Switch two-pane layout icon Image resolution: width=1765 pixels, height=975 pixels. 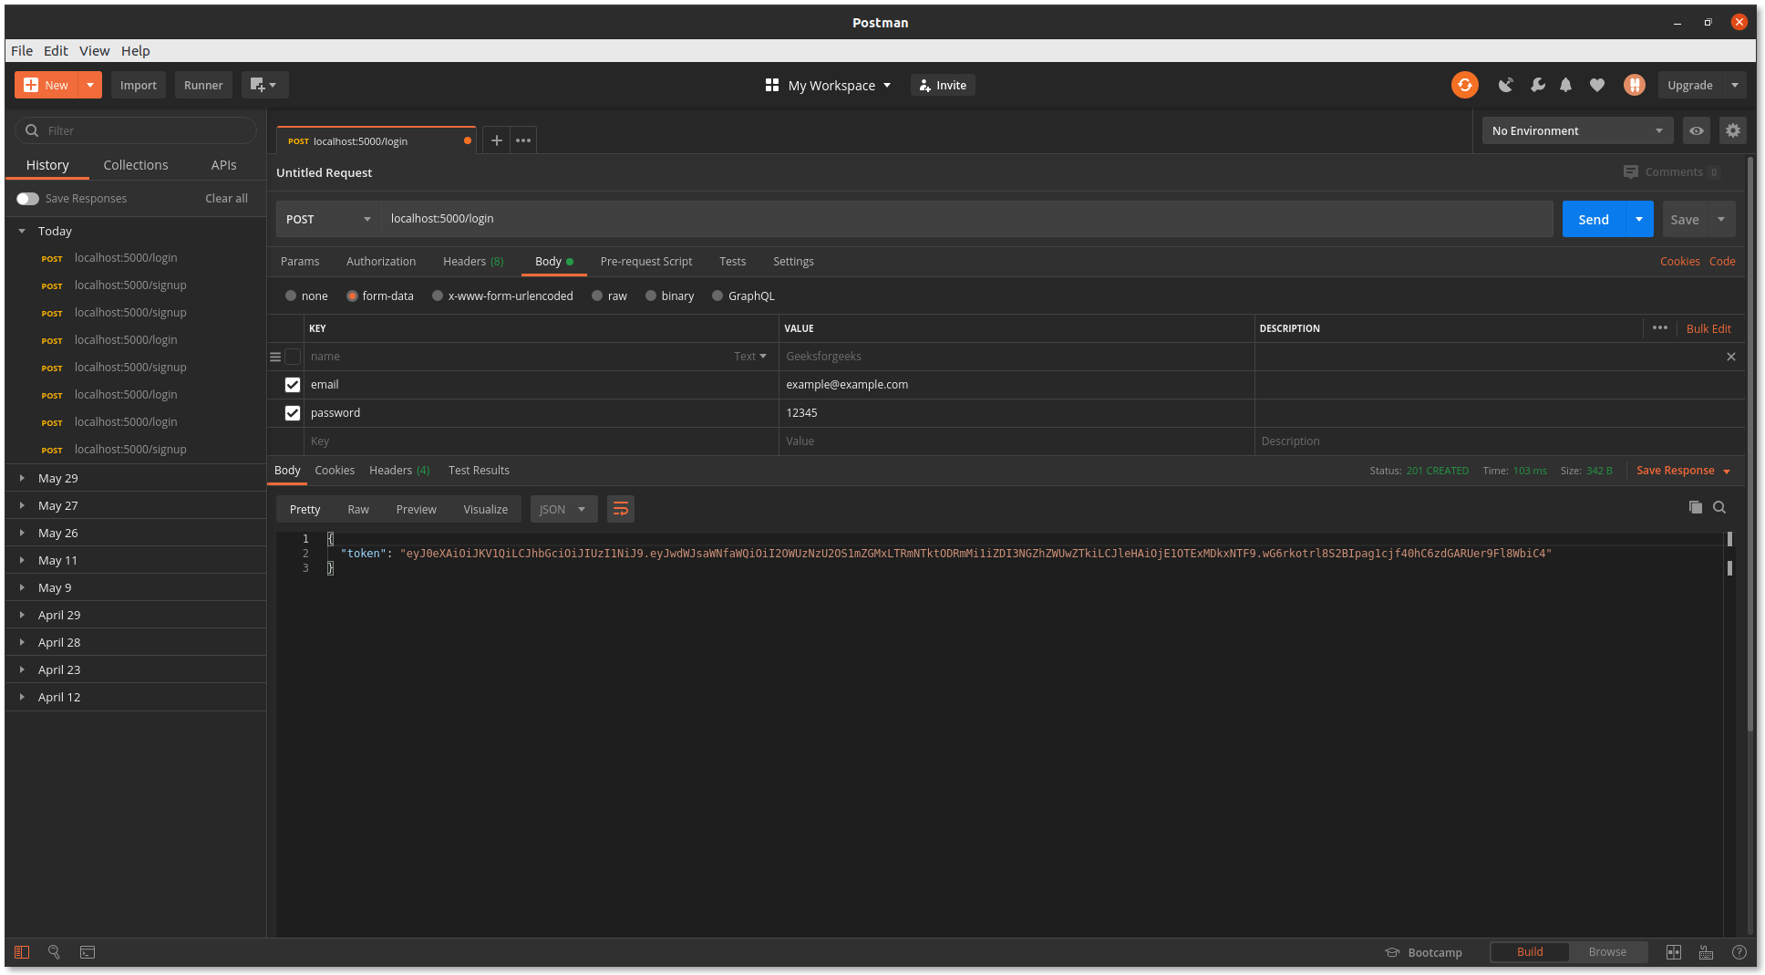click(x=1674, y=952)
